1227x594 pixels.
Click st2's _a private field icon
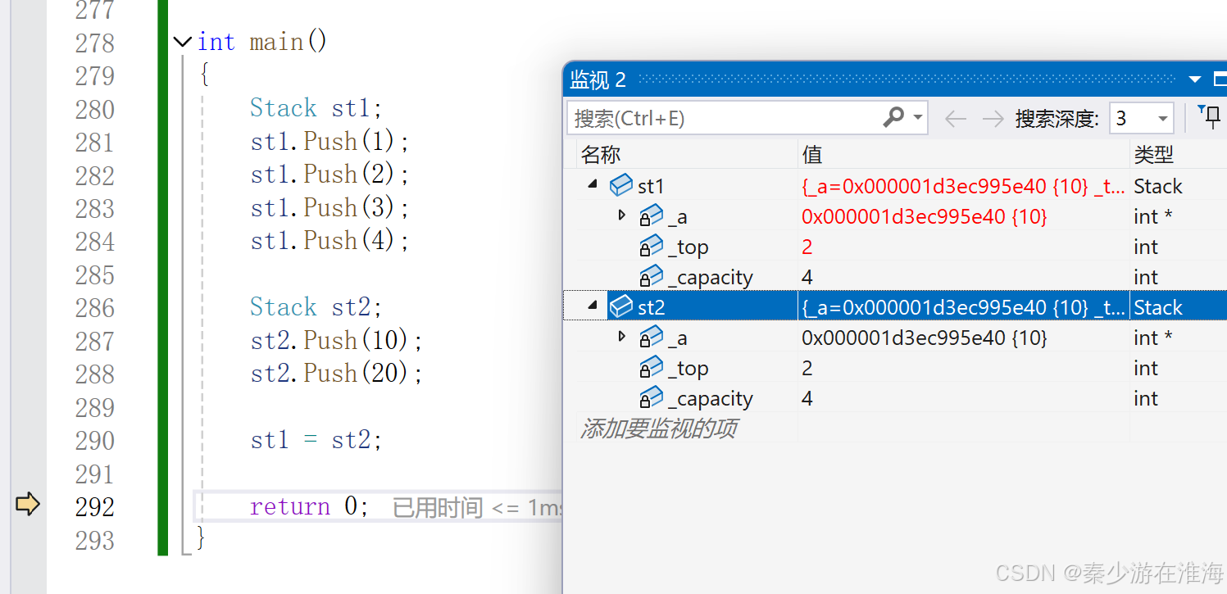click(x=651, y=337)
